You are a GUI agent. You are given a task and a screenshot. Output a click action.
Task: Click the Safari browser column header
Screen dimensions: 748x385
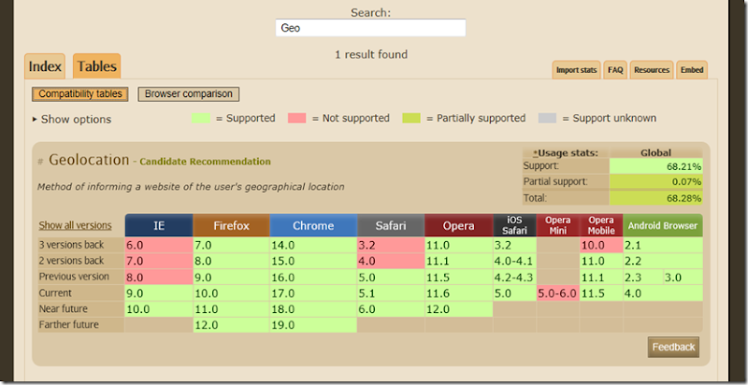click(x=391, y=225)
